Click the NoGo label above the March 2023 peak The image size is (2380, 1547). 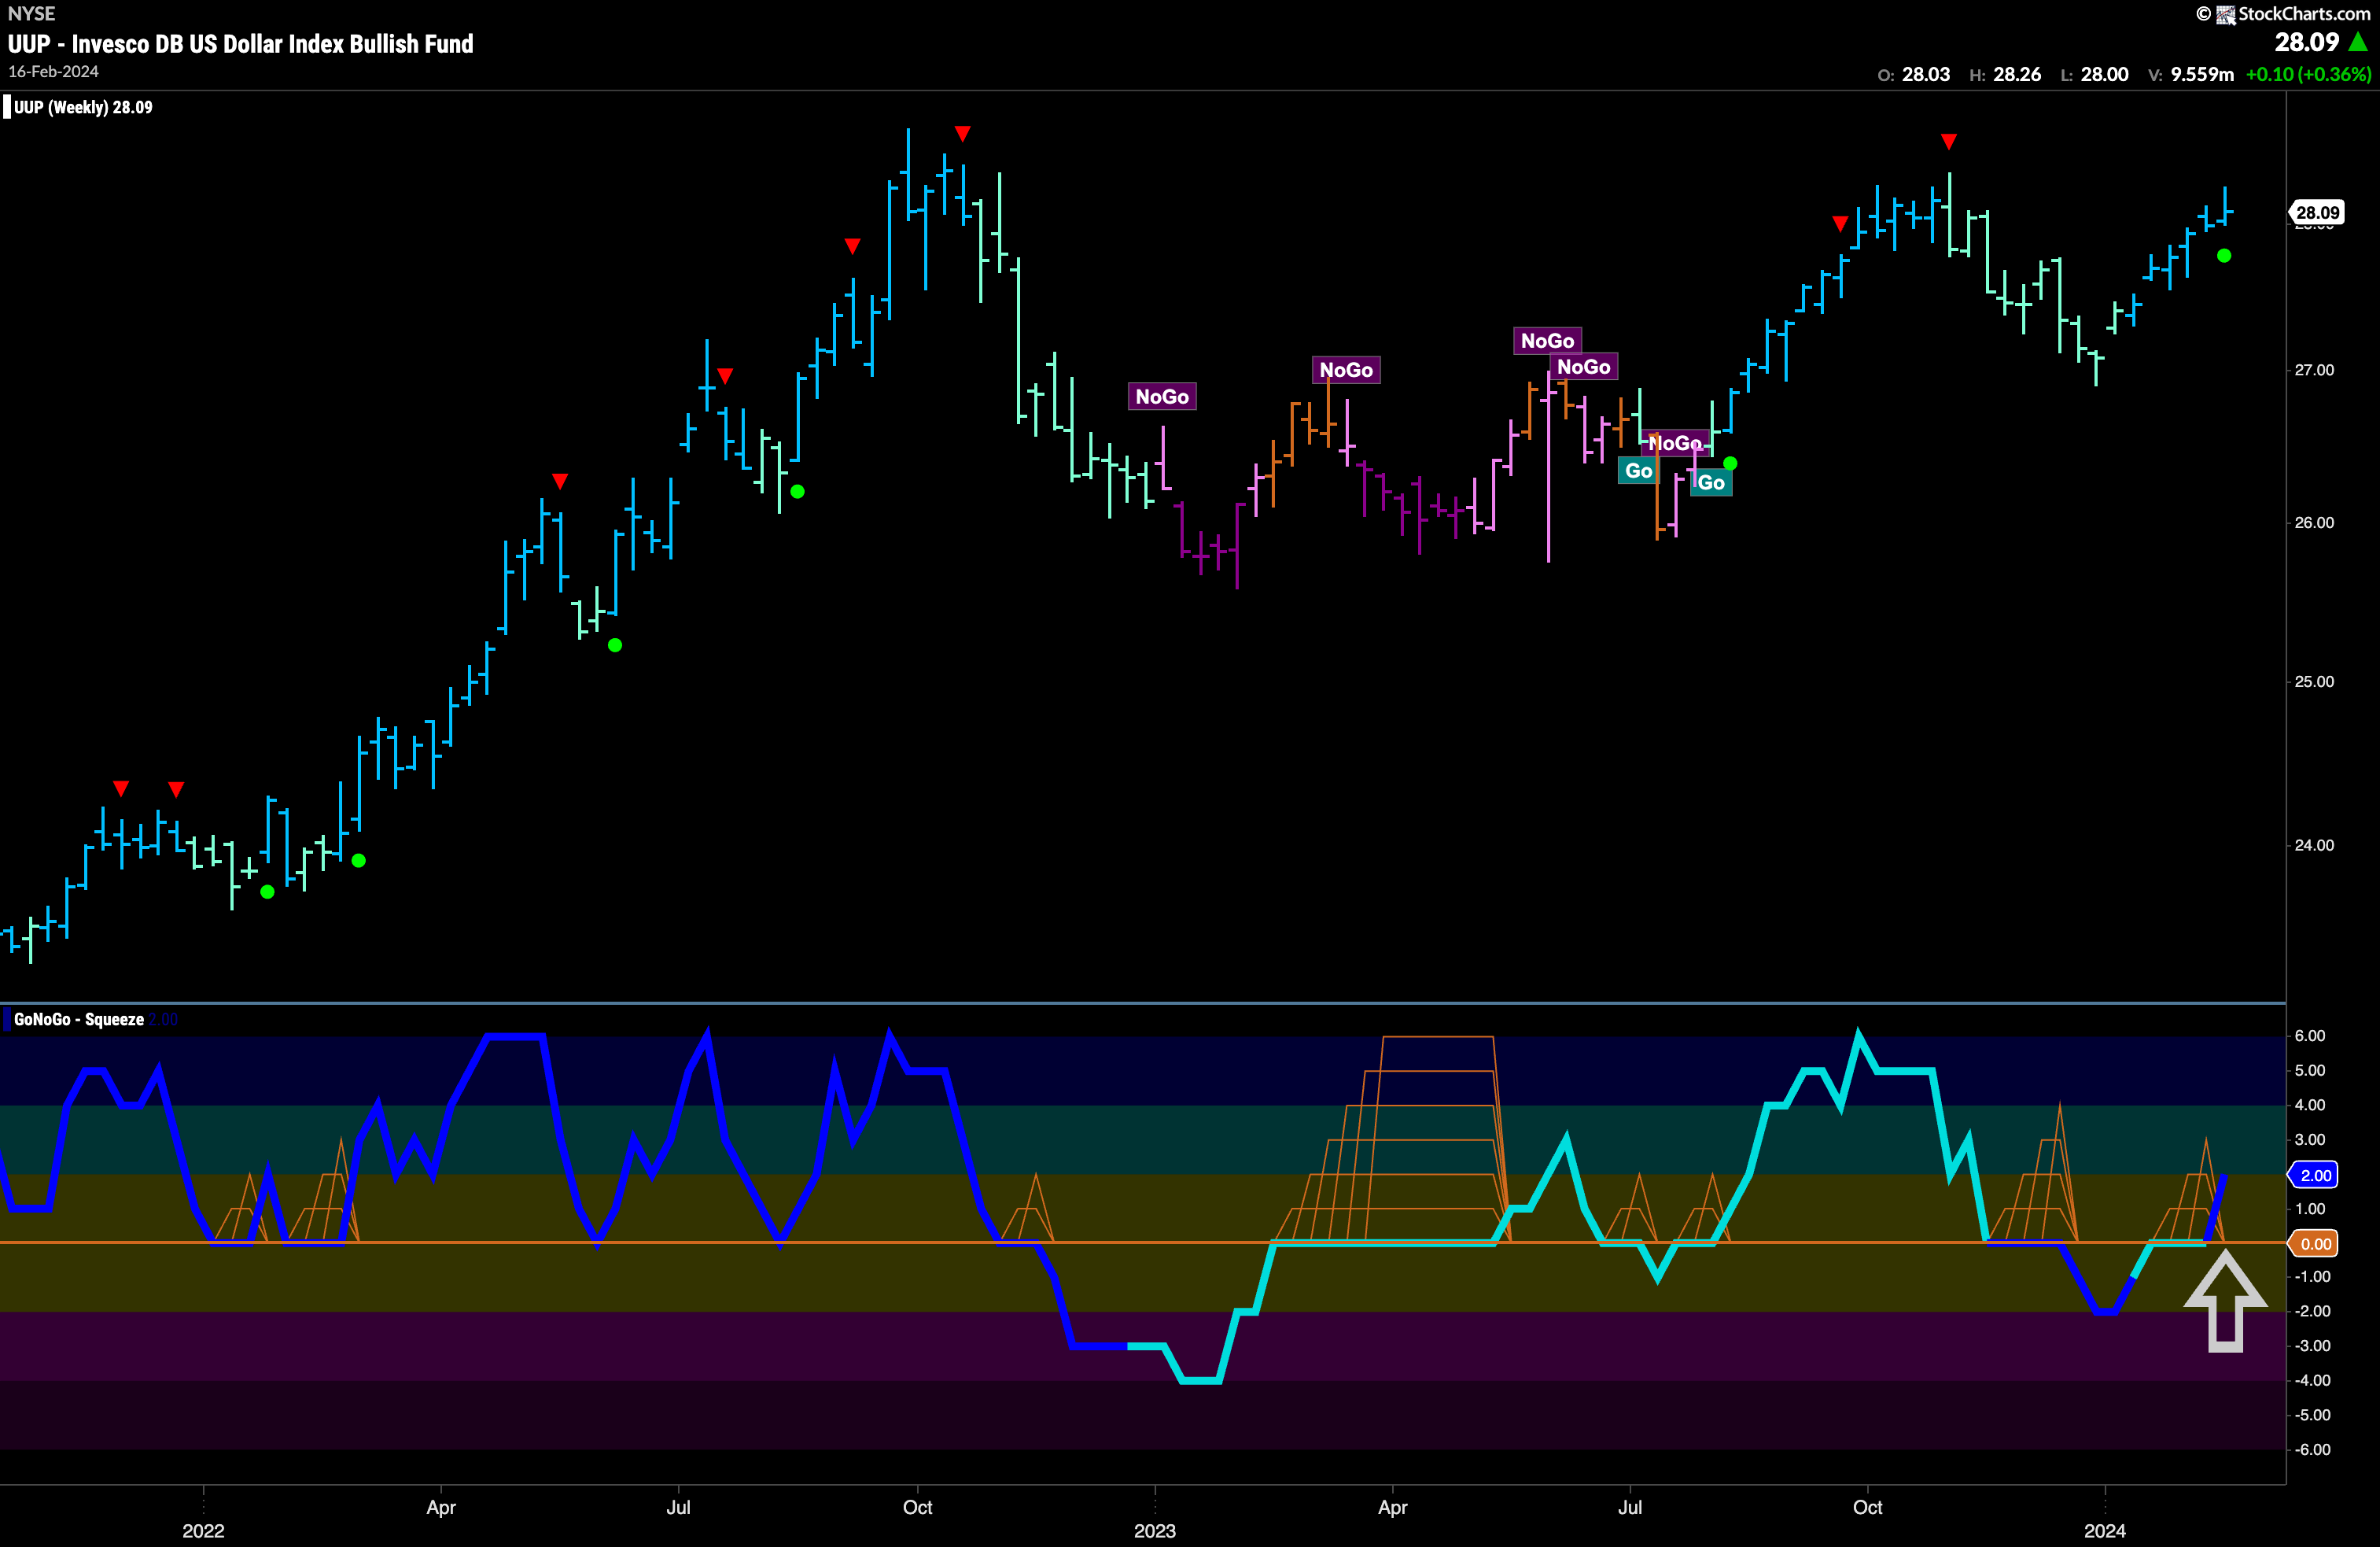(1346, 371)
